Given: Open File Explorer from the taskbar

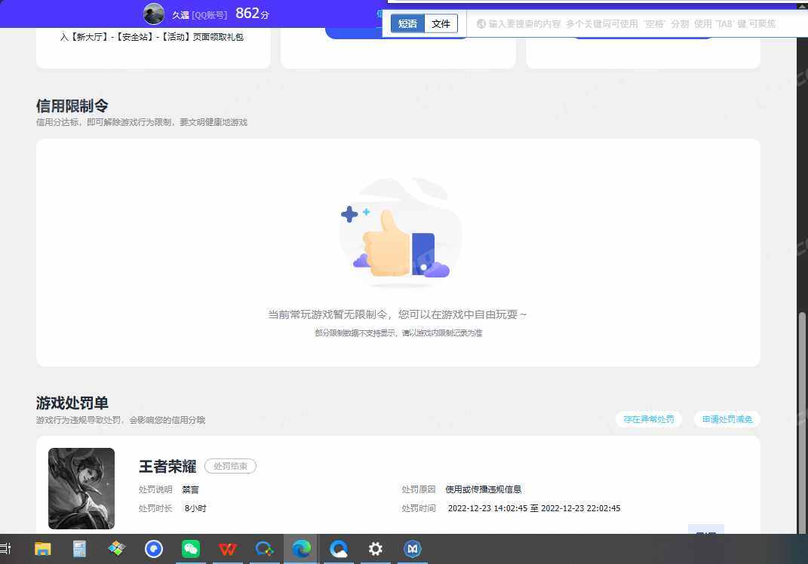Looking at the screenshot, I should click(42, 549).
